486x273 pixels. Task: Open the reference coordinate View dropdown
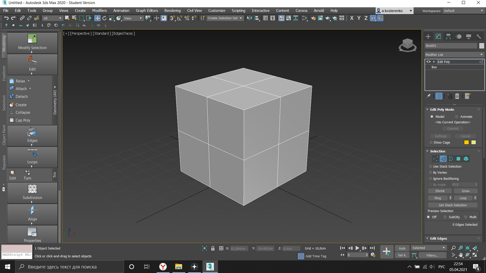click(133, 18)
